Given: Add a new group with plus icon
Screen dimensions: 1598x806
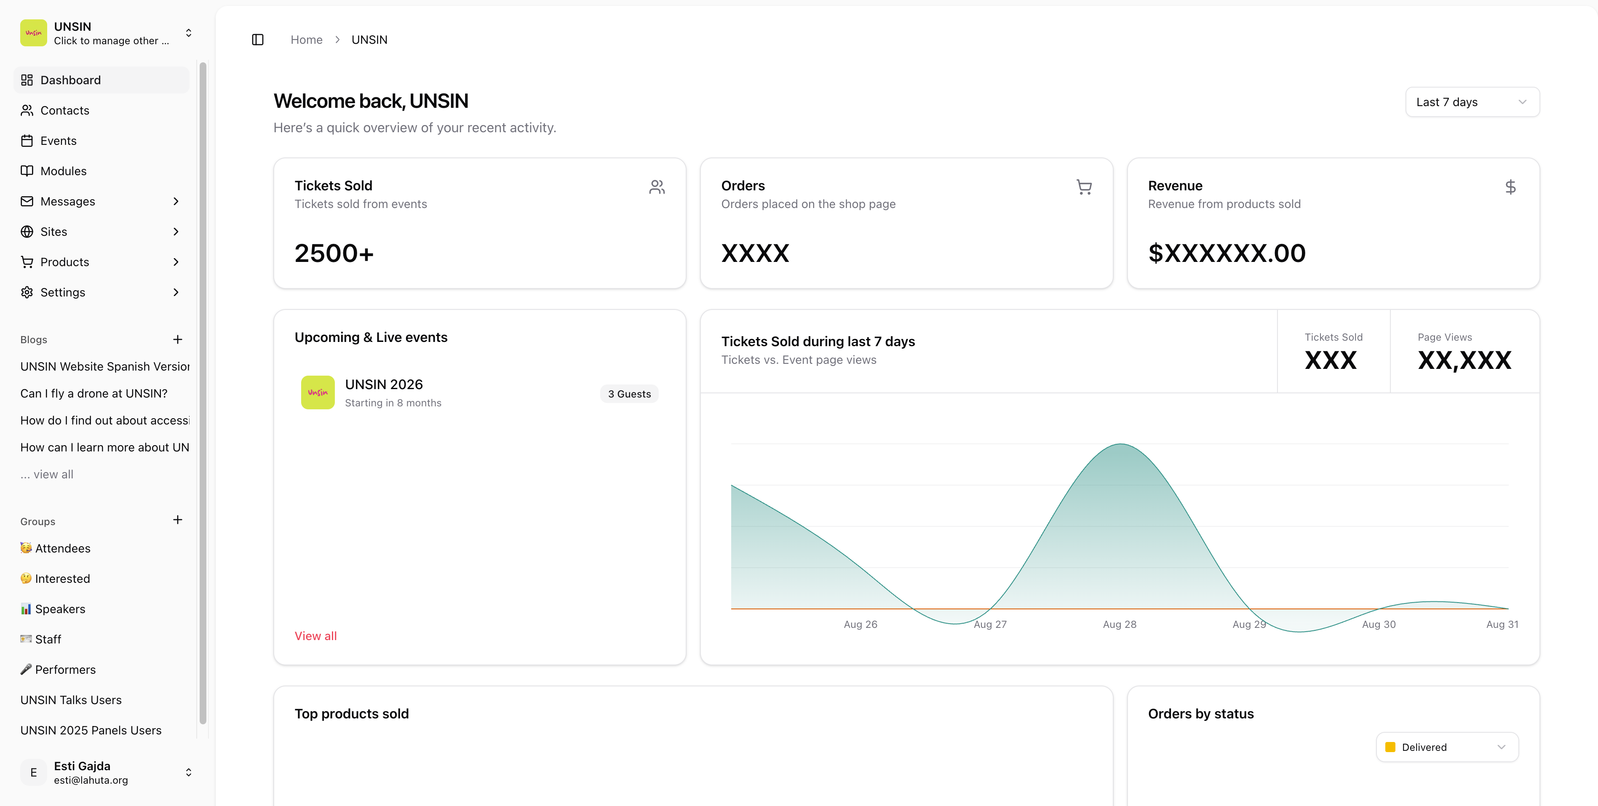Looking at the screenshot, I should [177, 520].
